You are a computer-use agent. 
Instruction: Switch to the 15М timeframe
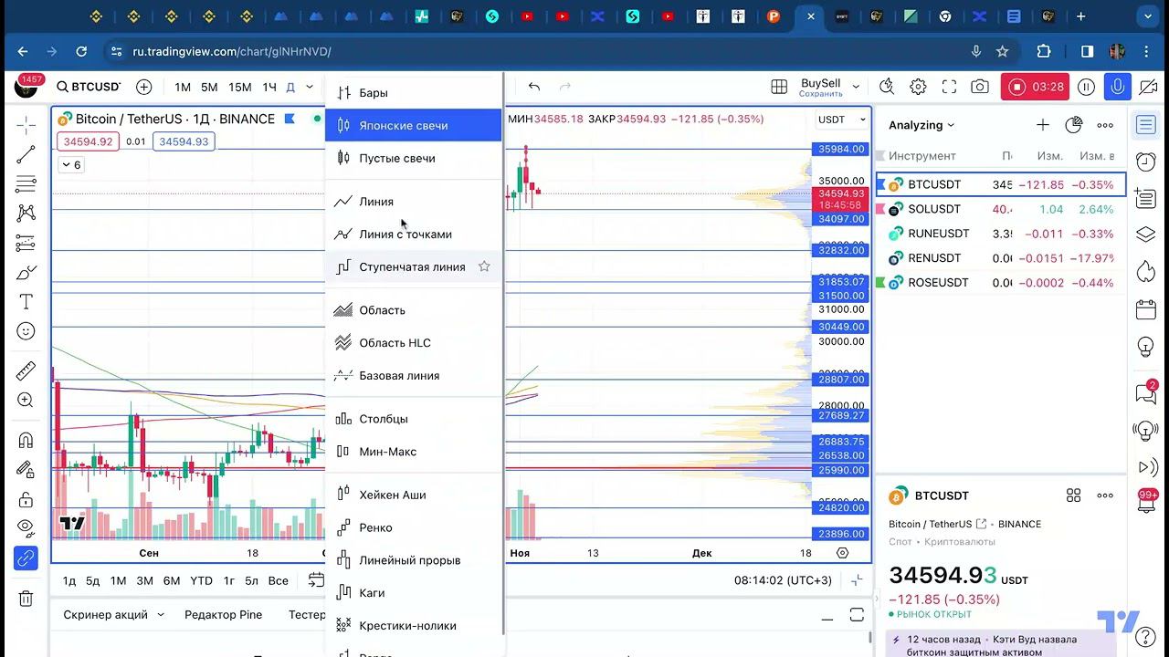(239, 87)
